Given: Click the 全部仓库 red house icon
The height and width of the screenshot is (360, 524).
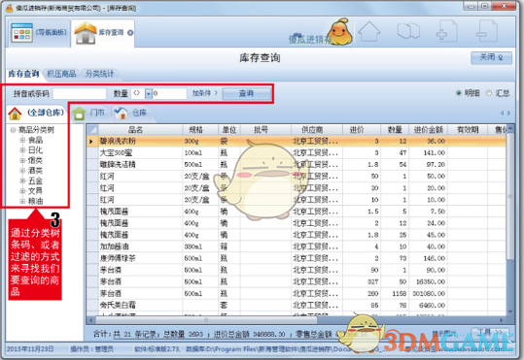Looking at the screenshot, I should [15, 114].
